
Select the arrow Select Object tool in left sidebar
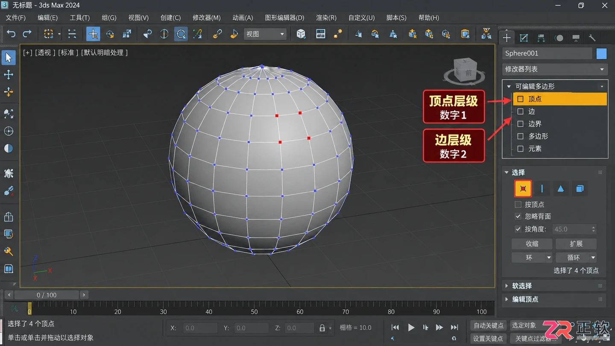pyautogui.click(x=9, y=58)
